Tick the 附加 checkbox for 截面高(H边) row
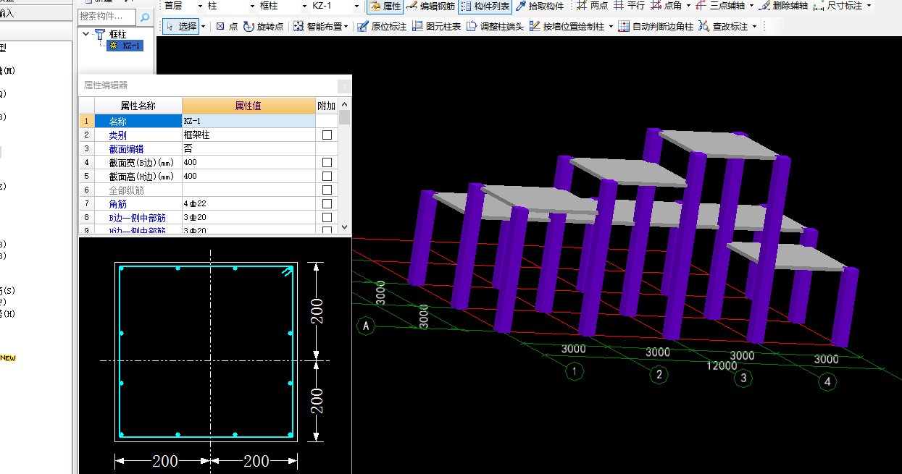Viewport: 902px width, 474px height. pos(327,176)
